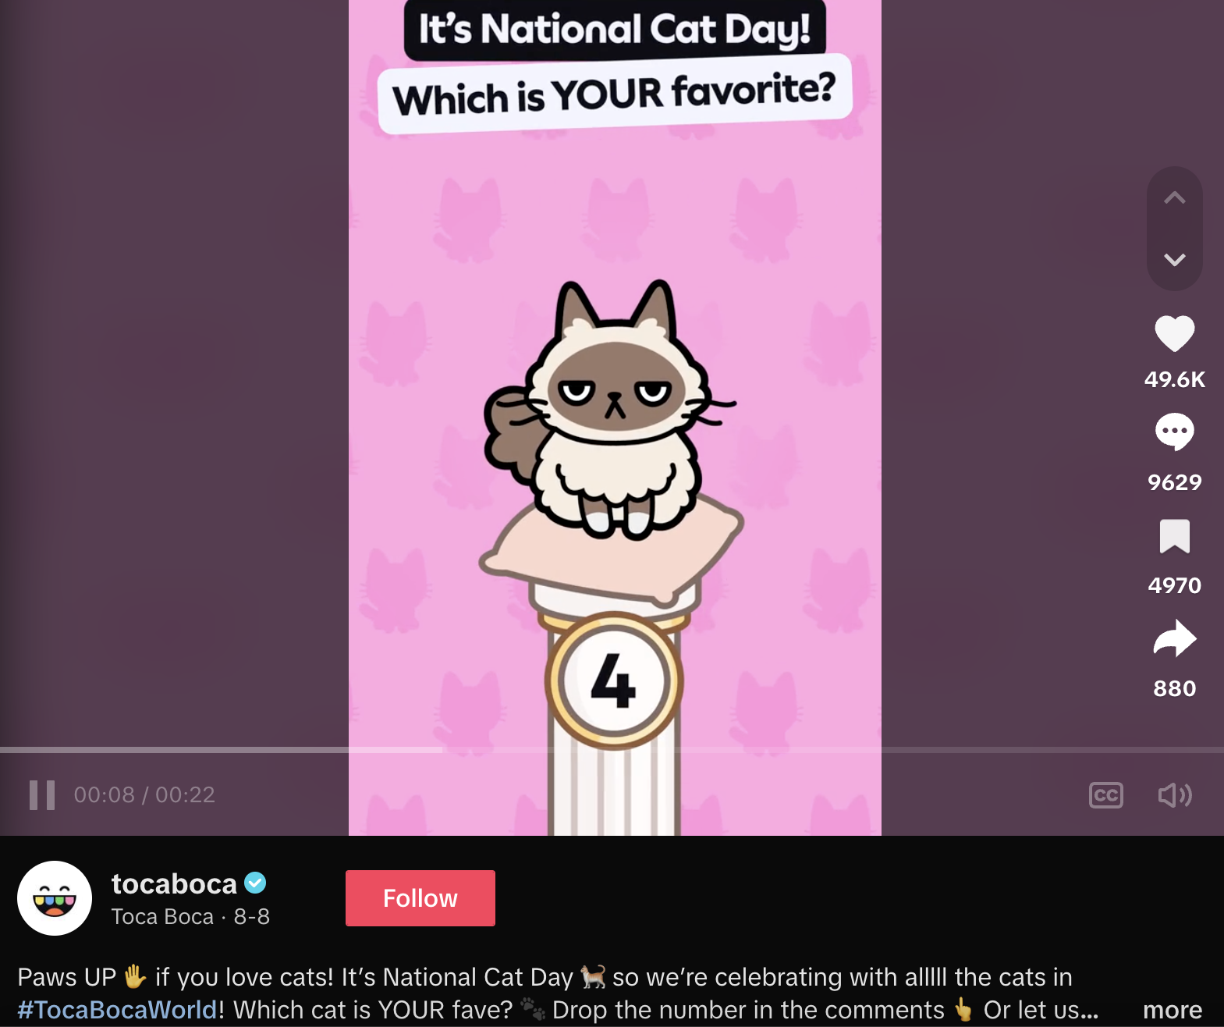Mute the video sound

(1174, 795)
